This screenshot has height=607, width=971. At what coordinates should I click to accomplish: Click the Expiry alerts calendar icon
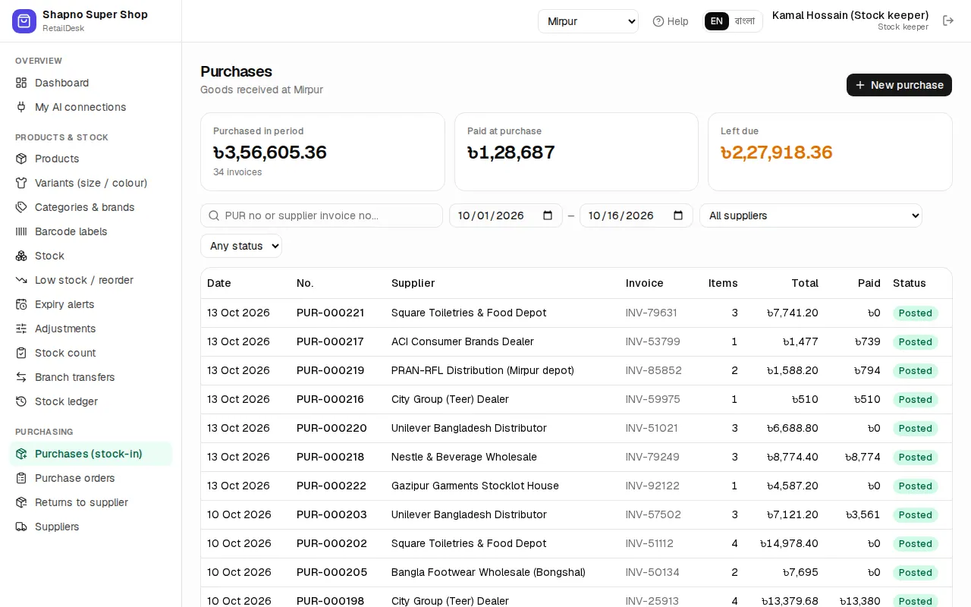coord(21,304)
